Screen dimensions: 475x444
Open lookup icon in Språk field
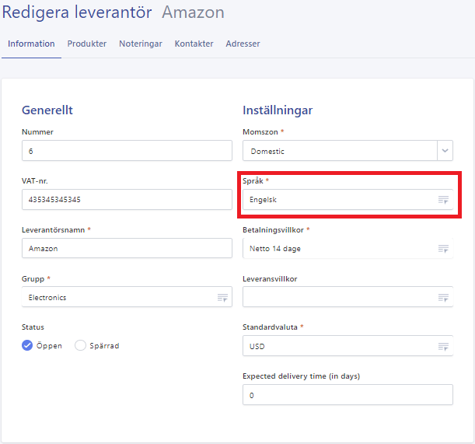click(x=443, y=200)
